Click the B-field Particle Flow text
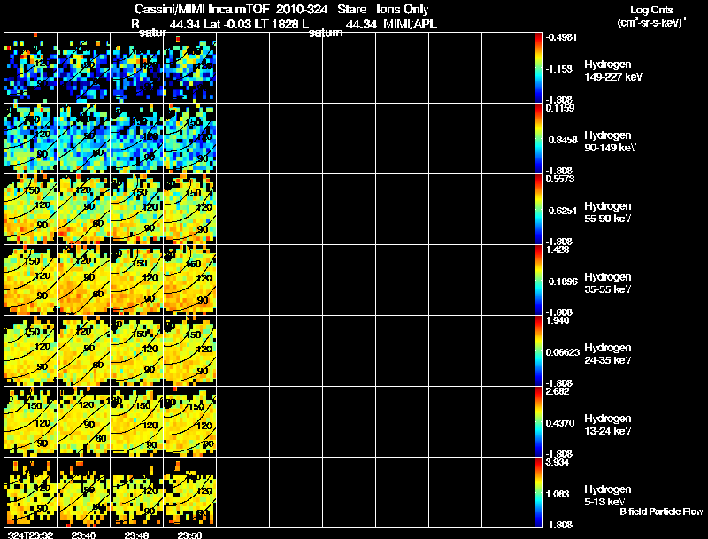 coord(660,512)
